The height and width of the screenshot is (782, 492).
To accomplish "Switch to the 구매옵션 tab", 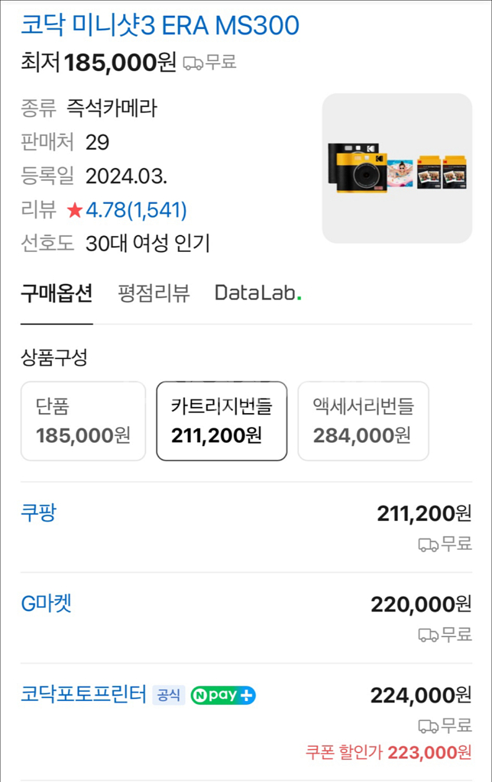I will [x=57, y=292].
